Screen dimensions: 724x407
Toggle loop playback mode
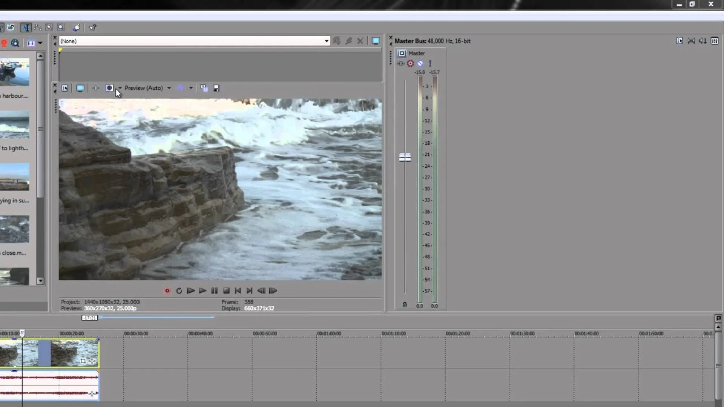179,291
